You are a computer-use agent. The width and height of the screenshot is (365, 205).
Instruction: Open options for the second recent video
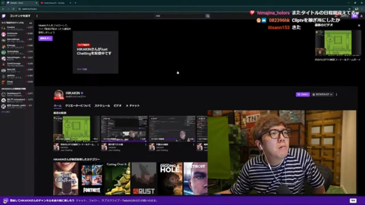(146, 145)
